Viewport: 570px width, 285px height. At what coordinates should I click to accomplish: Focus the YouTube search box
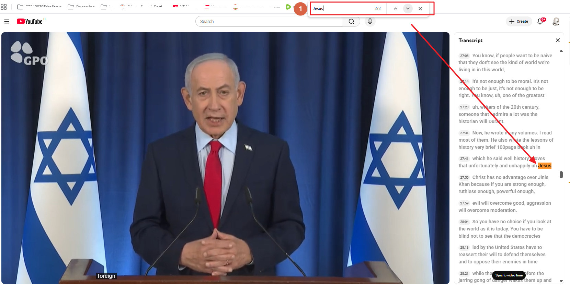(270, 21)
